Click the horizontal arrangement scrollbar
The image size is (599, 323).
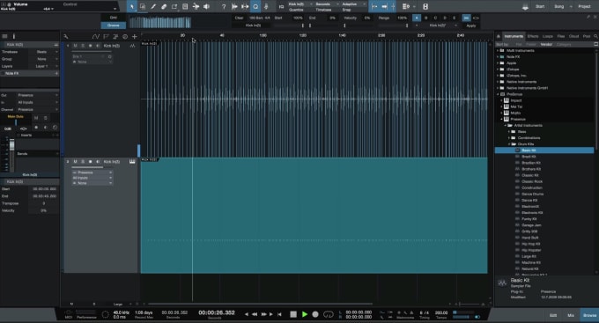[x=260, y=304]
